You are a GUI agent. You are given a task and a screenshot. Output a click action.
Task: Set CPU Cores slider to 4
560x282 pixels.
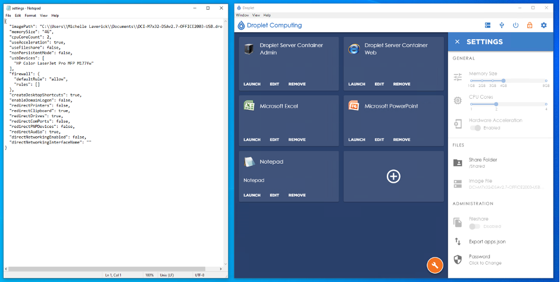[546, 104]
